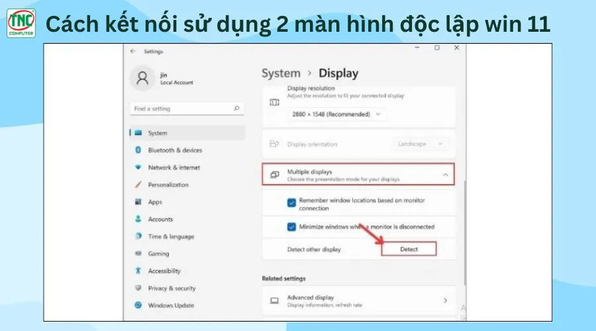Click the Multiple displays header text
Screen dimensions: 596x331
point(309,171)
